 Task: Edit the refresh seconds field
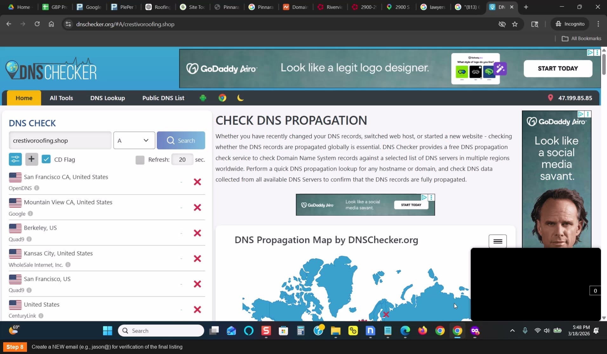pos(182,159)
